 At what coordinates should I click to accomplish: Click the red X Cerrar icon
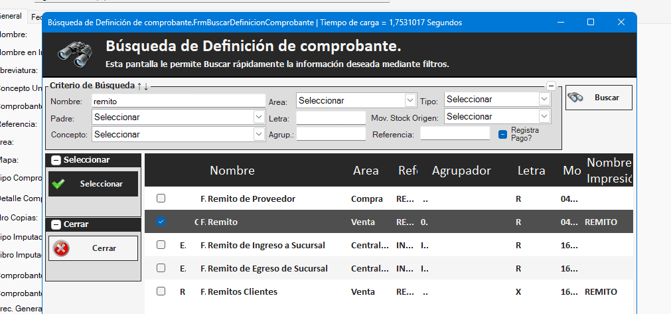click(61, 248)
